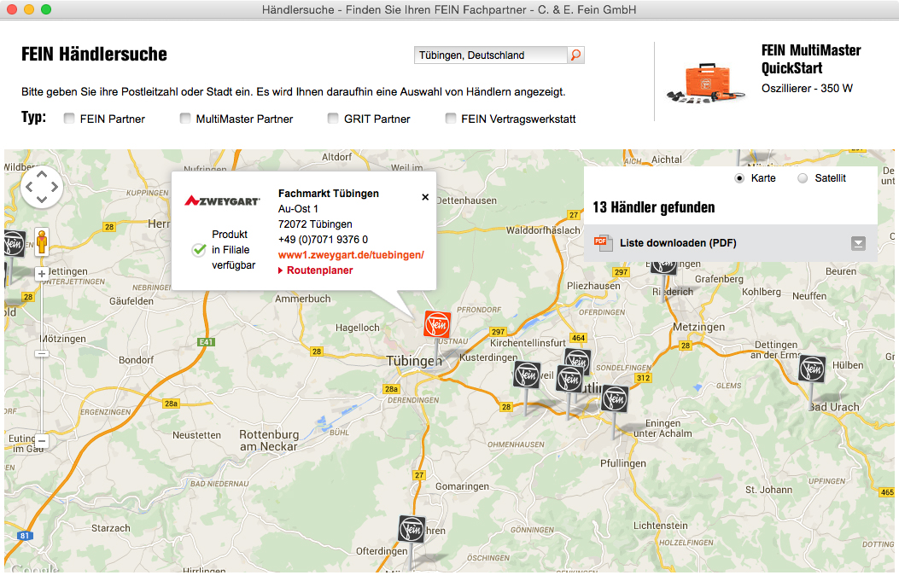Select the FEIN marker at left map edge
This screenshot has height=581, width=899.
click(x=13, y=243)
